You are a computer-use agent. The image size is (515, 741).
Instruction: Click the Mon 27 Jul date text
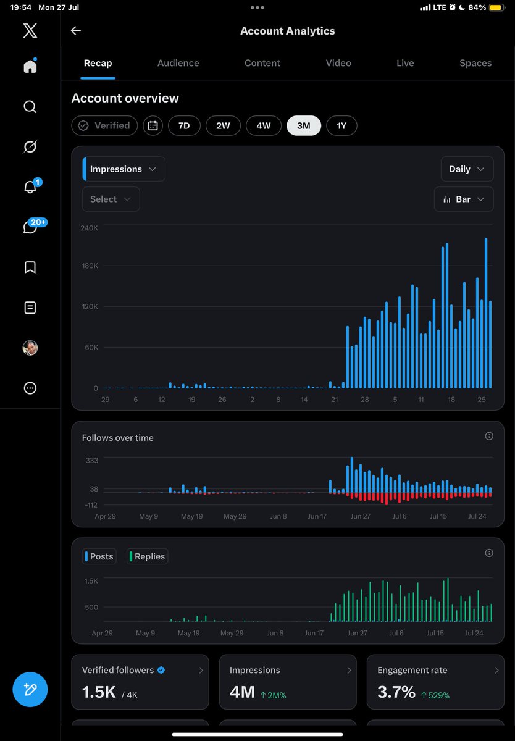tap(59, 7)
